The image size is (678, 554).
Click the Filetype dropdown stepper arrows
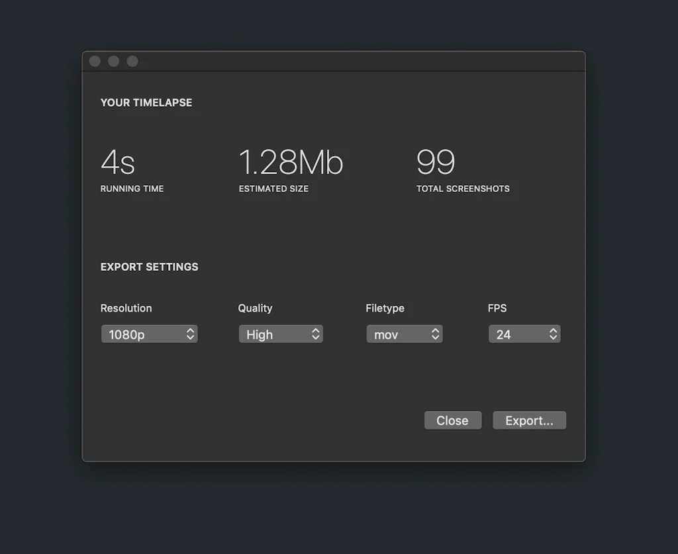[x=434, y=334]
